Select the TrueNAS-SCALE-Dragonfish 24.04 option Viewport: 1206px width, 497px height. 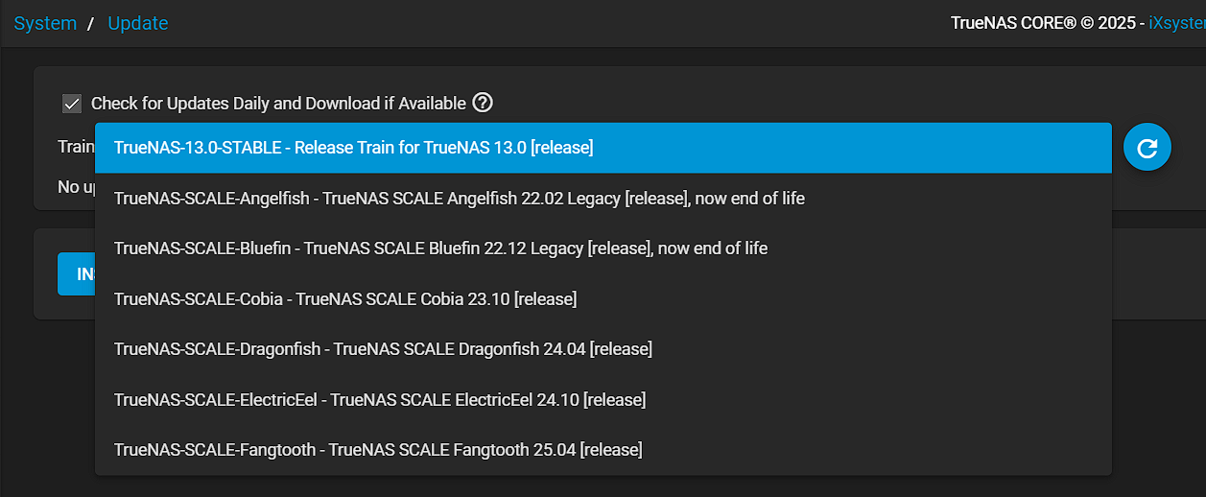coord(603,348)
